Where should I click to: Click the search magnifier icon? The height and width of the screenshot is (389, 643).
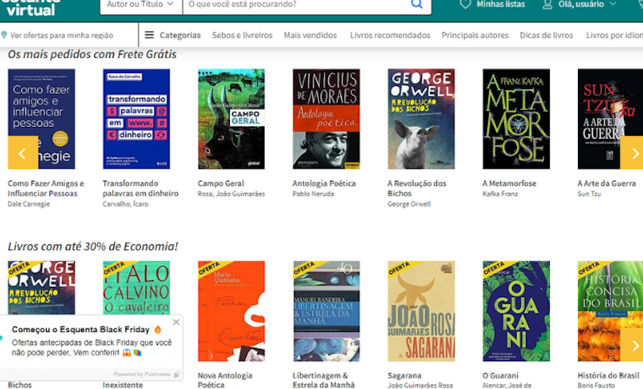416,4
